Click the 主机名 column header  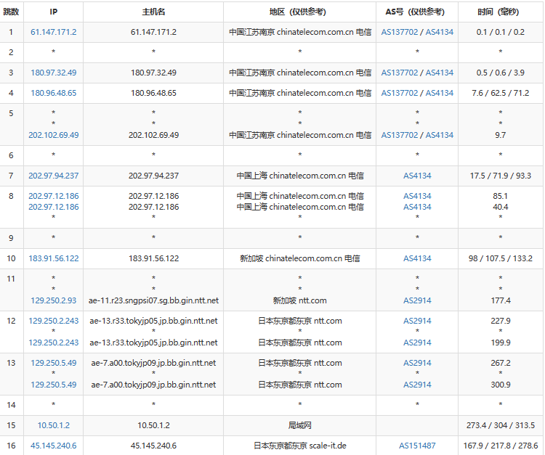[153, 12]
